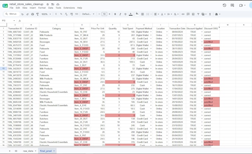Screen dimensions: 252x154
Task: Open the Insert menu
Action: pyautogui.click(x=33, y=8)
